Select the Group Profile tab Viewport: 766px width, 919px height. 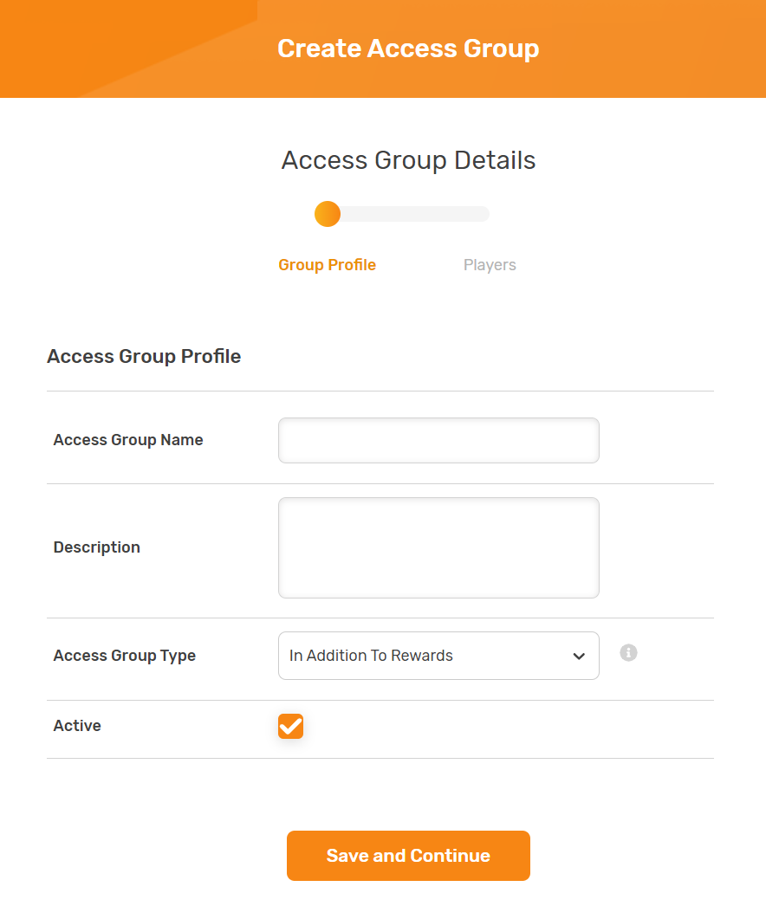tap(327, 264)
